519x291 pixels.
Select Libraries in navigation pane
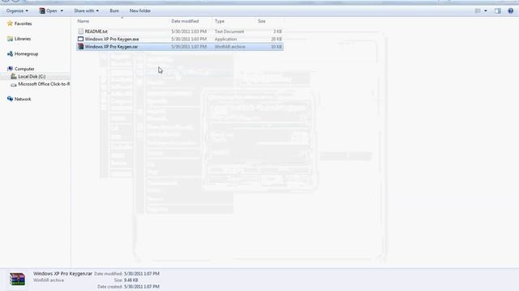click(23, 39)
